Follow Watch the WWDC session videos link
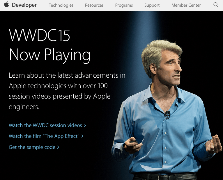Image resolution: width=223 pixels, height=180 pixels. point(47,125)
